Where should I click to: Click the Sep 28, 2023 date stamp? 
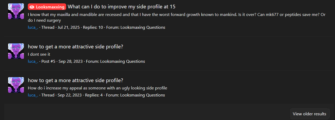click(70, 61)
